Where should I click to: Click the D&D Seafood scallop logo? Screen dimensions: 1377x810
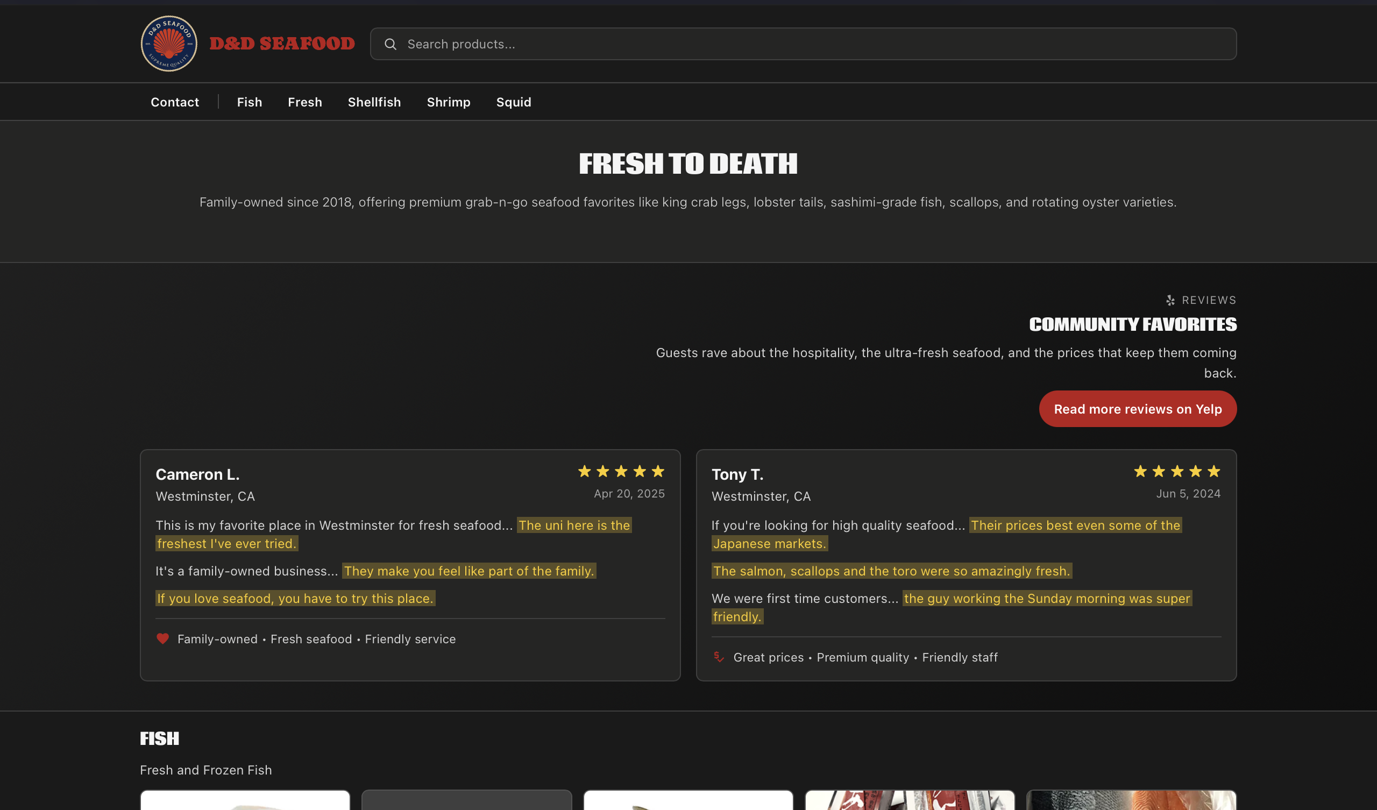click(x=169, y=44)
